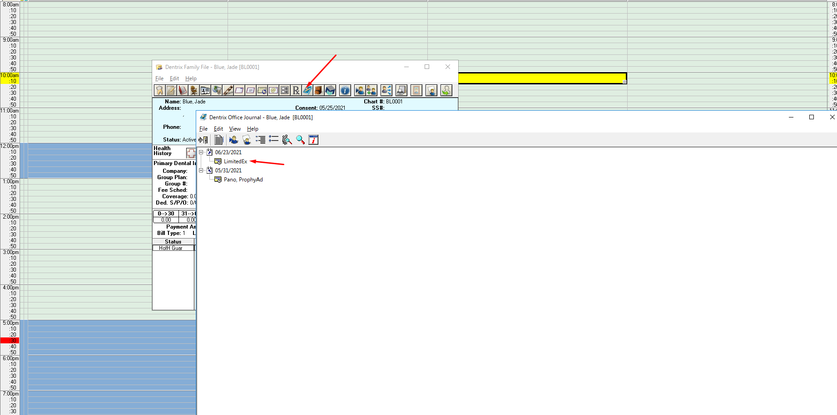Click Select Patient icon in Office Journal toolbar
The height and width of the screenshot is (415, 837).
[233, 140]
